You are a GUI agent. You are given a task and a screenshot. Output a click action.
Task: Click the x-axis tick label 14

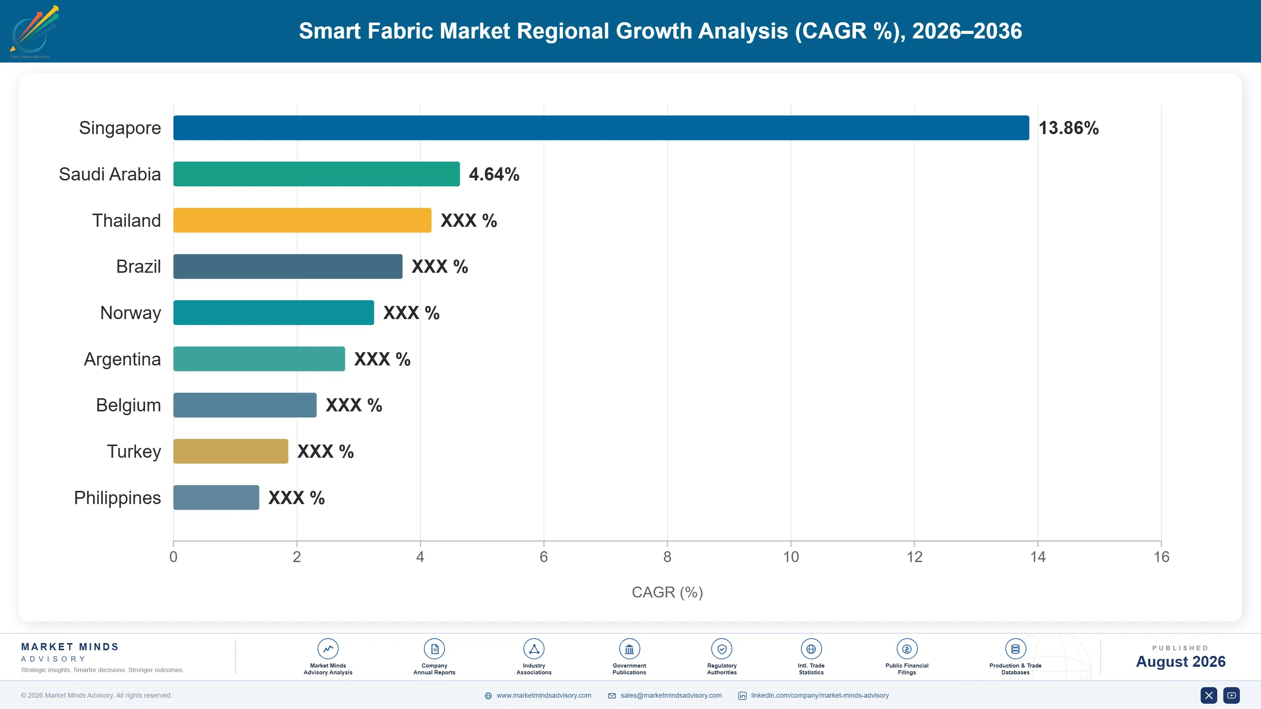pyautogui.click(x=1038, y=556)
